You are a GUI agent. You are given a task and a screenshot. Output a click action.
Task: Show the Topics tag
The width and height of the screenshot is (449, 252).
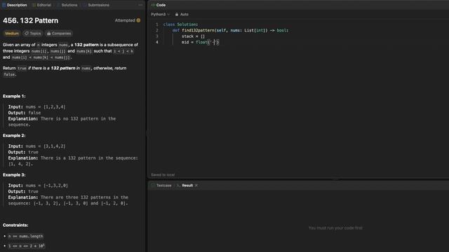pos(33,34)
